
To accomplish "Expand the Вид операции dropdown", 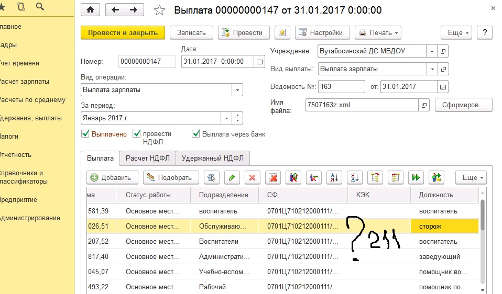I will 237,89.
